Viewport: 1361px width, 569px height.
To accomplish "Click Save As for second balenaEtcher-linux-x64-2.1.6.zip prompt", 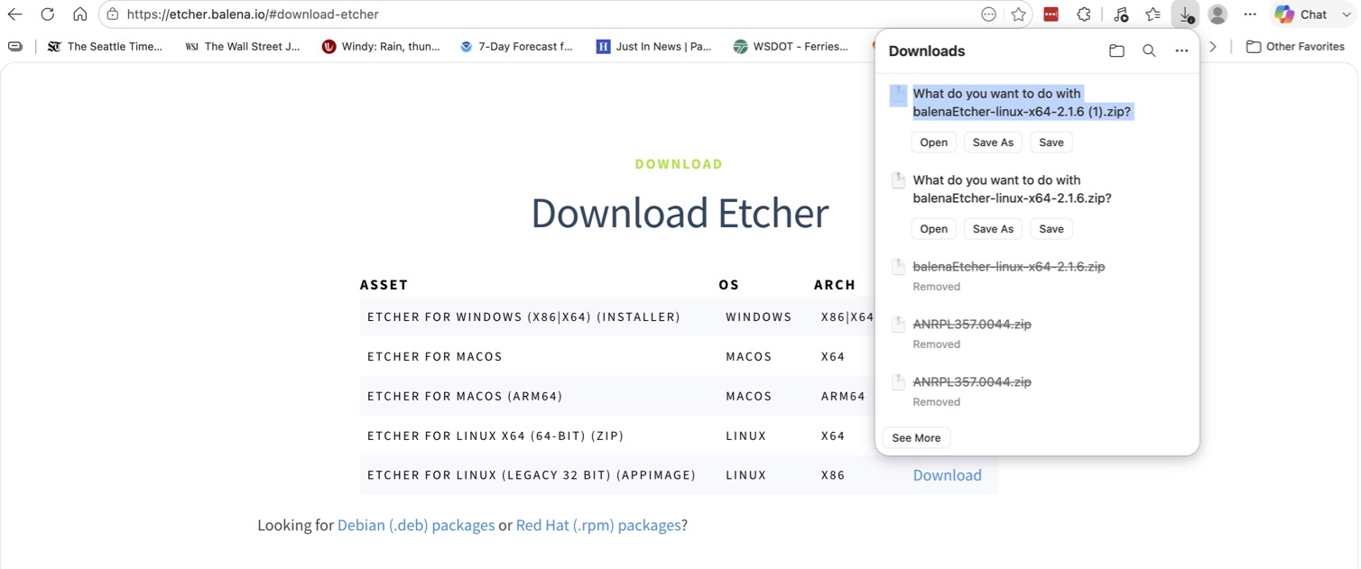I will [993, 229].
